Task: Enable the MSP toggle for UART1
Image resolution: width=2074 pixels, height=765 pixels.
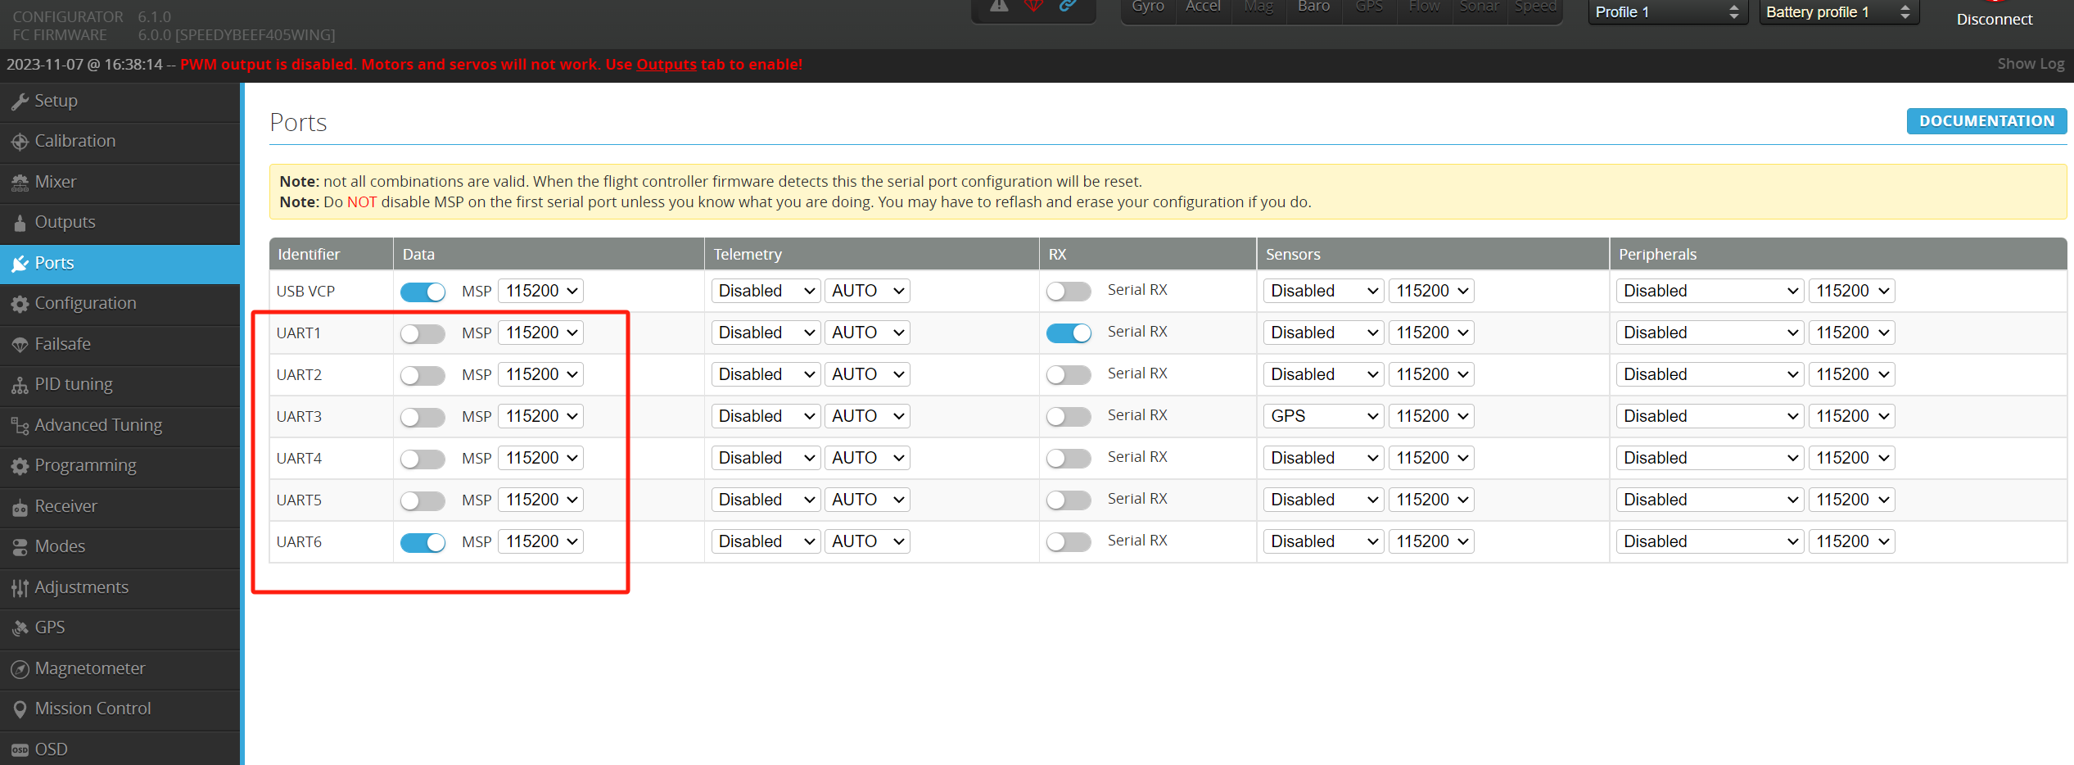Action: click(422, 333)
